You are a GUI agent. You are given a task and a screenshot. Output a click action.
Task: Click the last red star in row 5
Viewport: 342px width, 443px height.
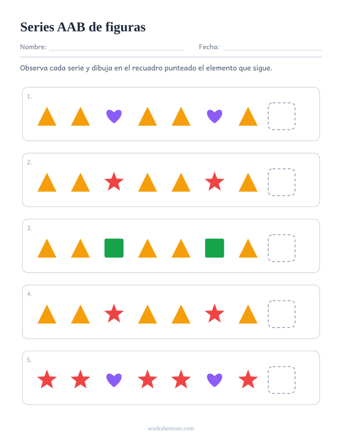pos(248,379)
